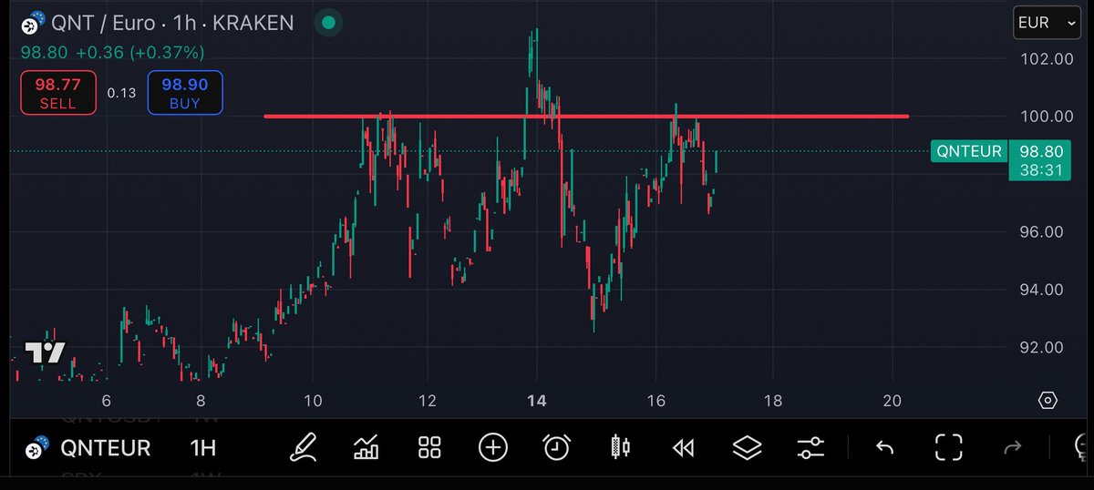The width and height of the screenshot is (1094, 490).
Task: Open the drawing tools pencil icon
Action: [303, 447]
